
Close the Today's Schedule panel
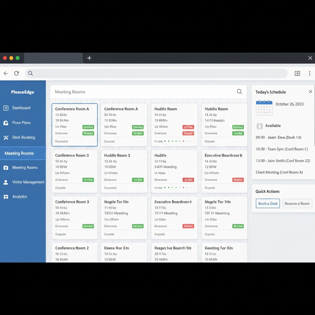click(x=310, y=92)
